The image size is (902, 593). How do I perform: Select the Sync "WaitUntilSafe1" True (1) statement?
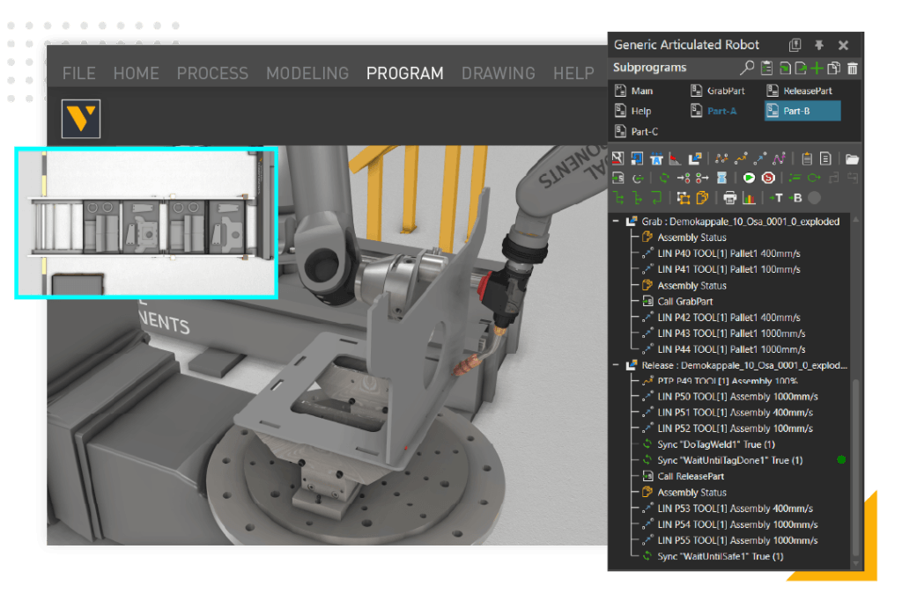tap(713, 557)
